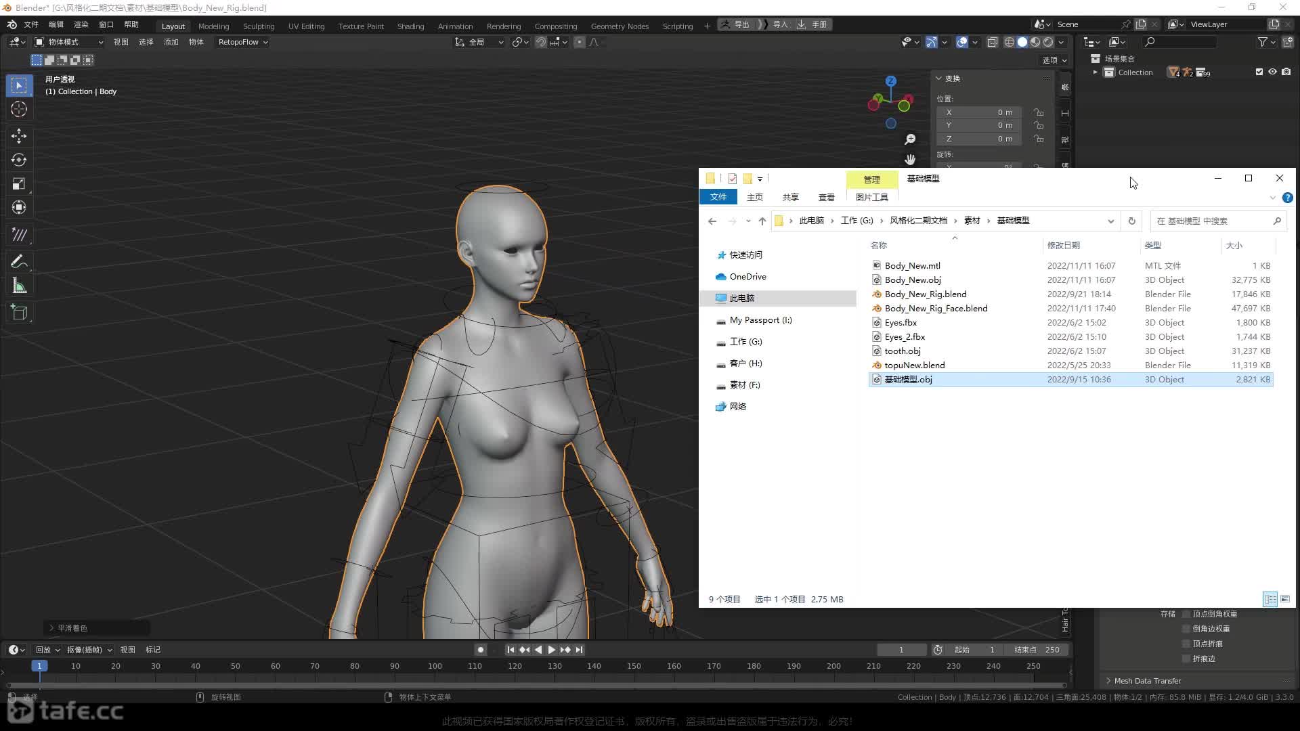Select the Annotate tool in Blender toolbar
The width and height of the screenshot is (1300, 731).
[19, 262]
